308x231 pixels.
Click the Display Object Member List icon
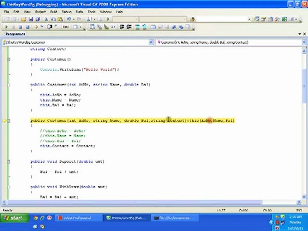(92, 27)
